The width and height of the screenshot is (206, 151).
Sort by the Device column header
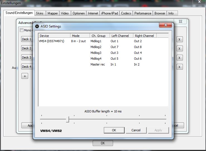point(54,36)
